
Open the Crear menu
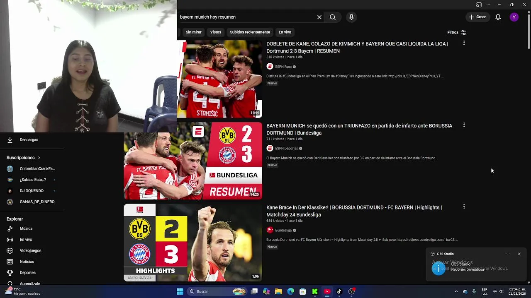coord(477,17)
